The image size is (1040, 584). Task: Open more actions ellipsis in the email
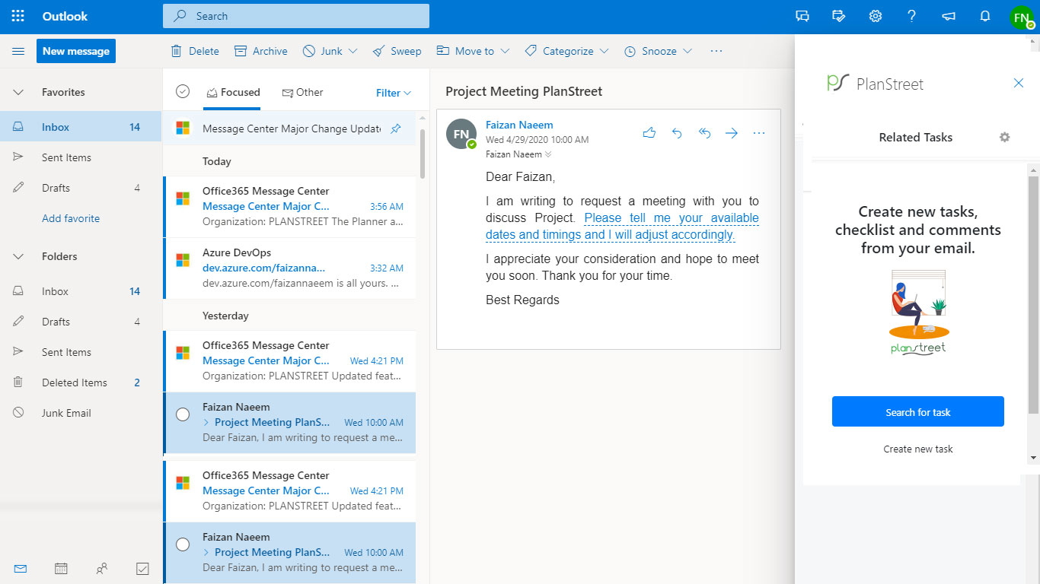coord(759,133)
